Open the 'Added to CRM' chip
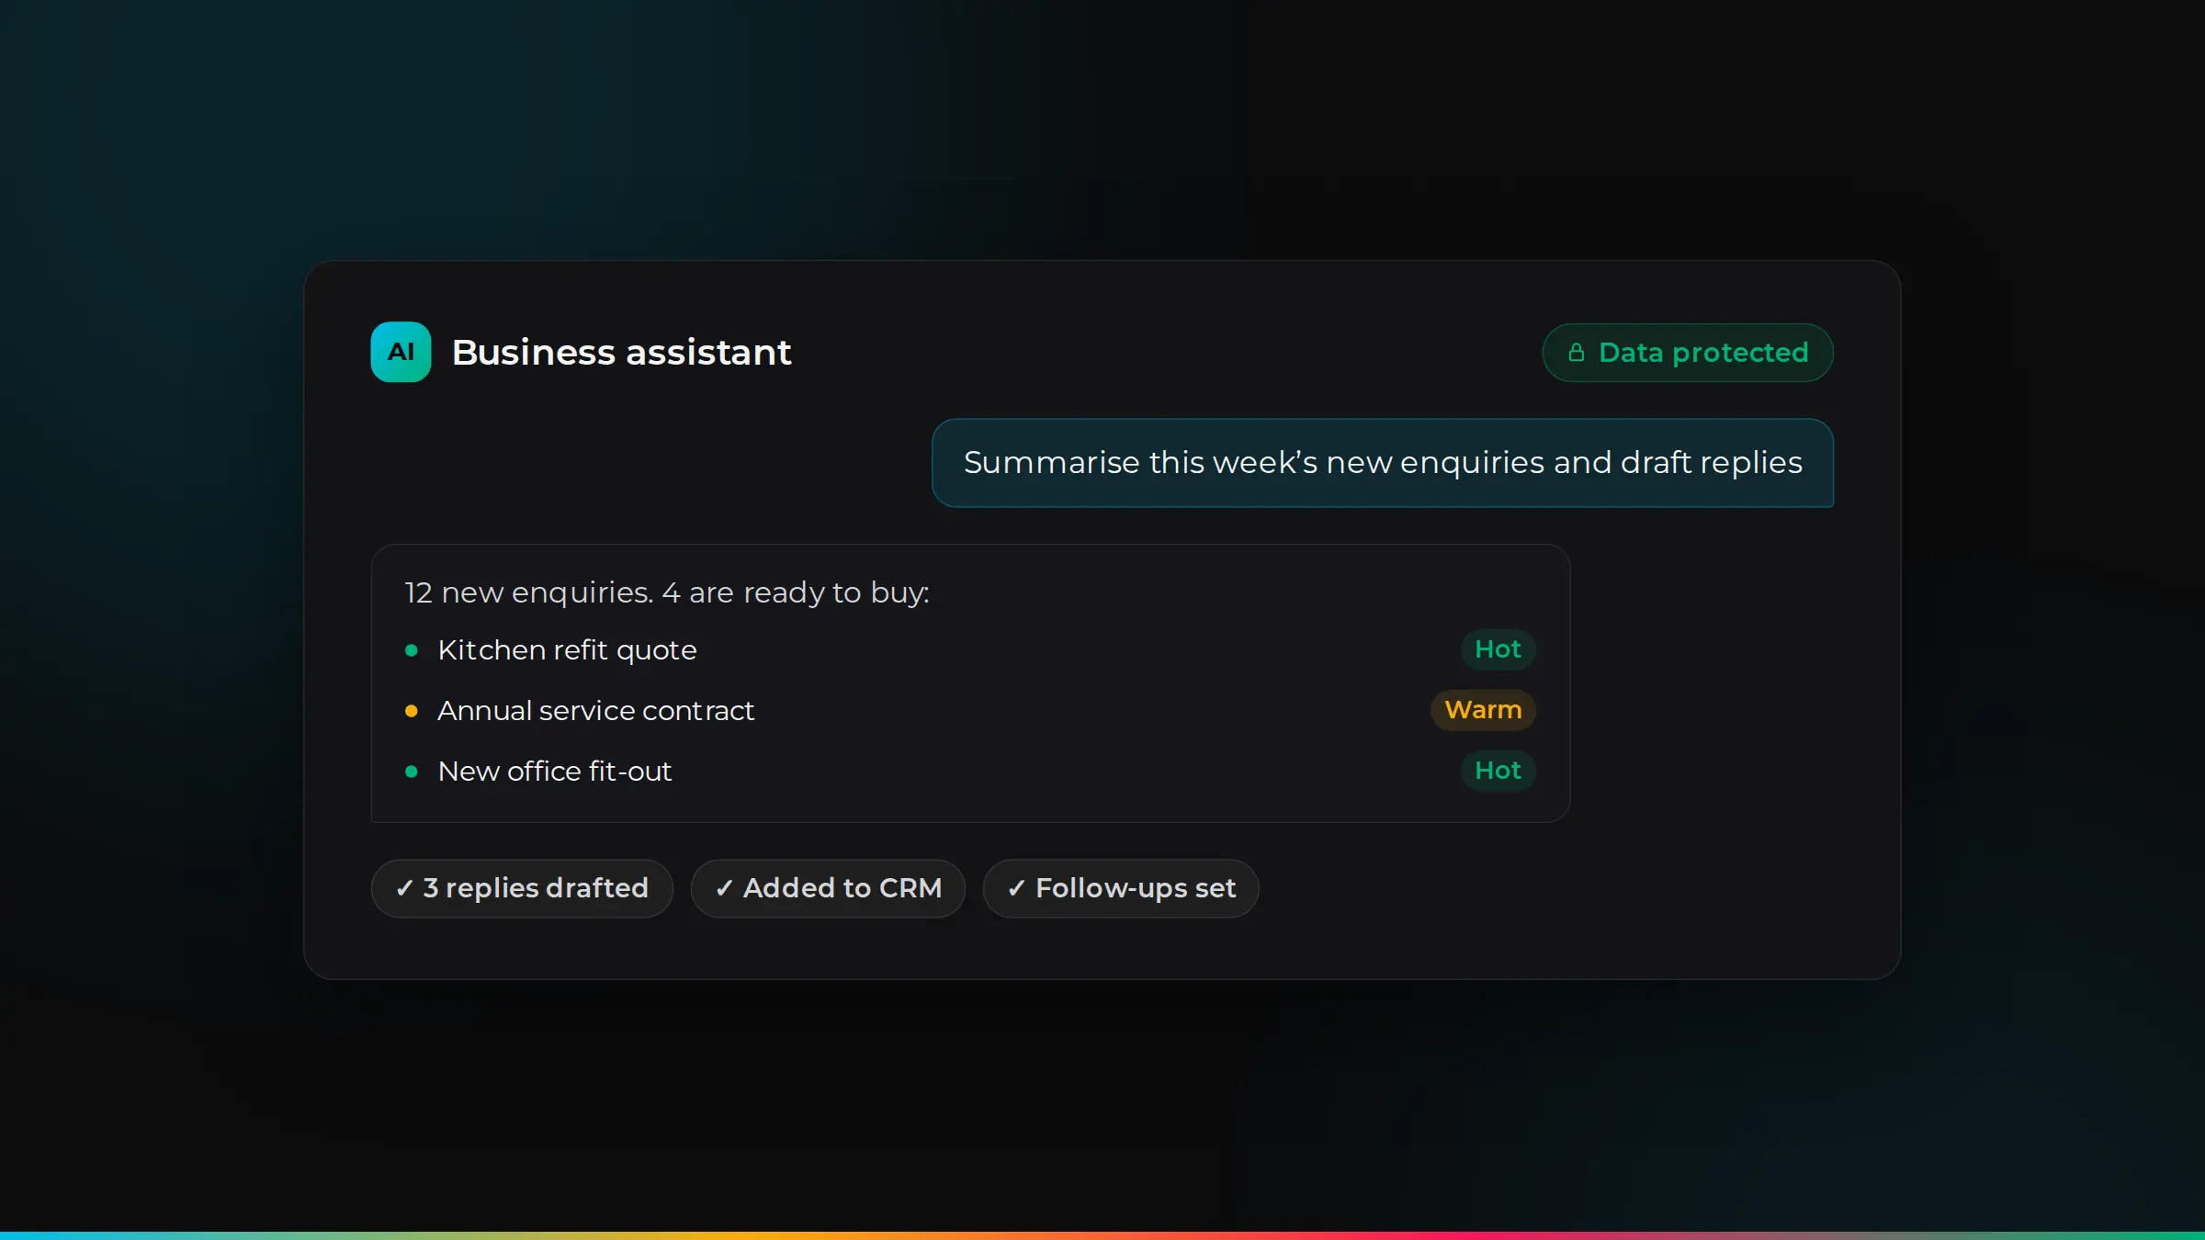Screen dimensions: 2205x1240 (828, 888)
